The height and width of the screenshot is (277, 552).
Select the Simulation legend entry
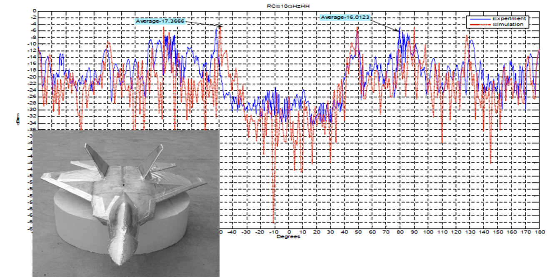pos(510,25)
